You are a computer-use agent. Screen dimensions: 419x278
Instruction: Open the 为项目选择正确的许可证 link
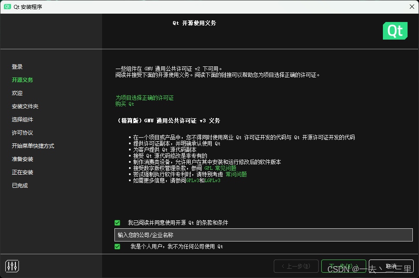[144, 98]
